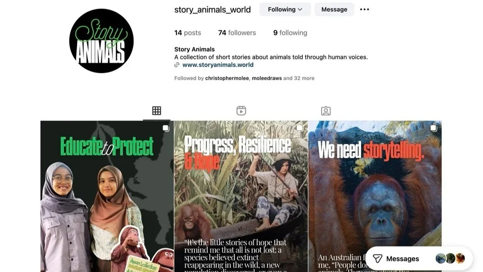Click the link icon beside website URL
This screenshot has height=272, width=483.
(x=177, y=65)
